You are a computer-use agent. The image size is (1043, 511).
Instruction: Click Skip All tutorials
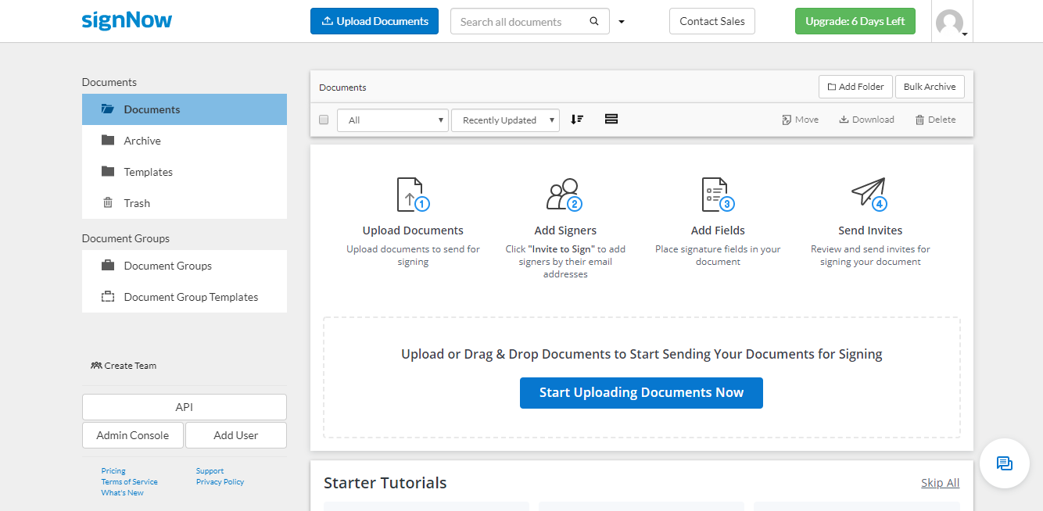coord(940,483)
